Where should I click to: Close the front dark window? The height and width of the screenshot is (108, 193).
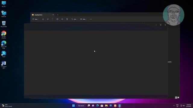(x=165, y=25)
